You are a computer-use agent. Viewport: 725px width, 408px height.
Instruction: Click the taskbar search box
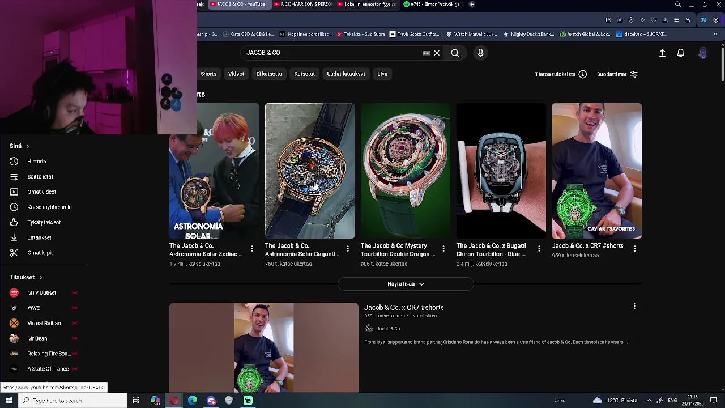(x=72, y=401)
